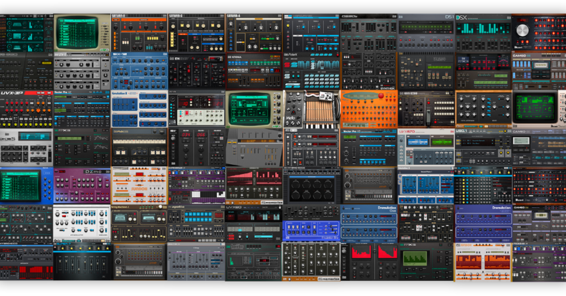Image resolution: width=566 pixels, height=296 pixels.
Task: Select the UVX670 synth thumbnail
Action: [x=426, y=148]
